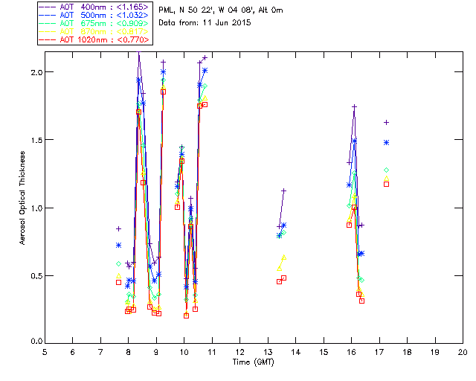Viewport: 476px width, 381px height.
Task: Click the y-axis tick label 1.5
Action: [36, 140]
